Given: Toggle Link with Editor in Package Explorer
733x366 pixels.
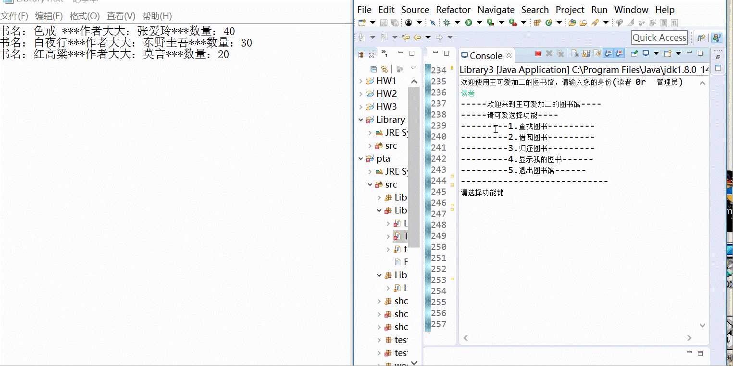Looking at the screenshot, I should pos(384,69).
